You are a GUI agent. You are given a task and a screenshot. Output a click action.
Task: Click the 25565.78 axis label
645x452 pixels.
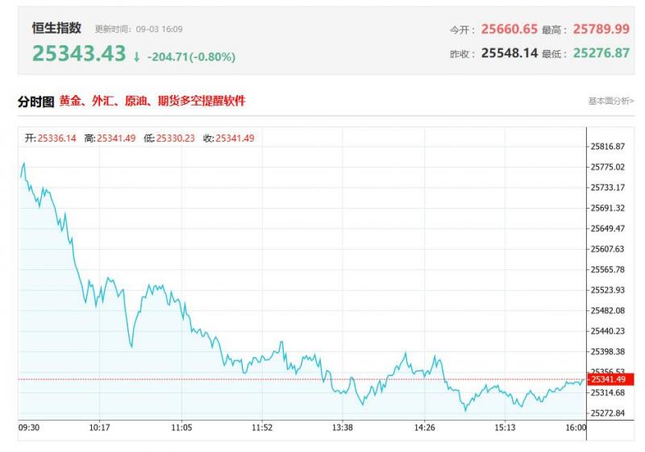(608, 270)
